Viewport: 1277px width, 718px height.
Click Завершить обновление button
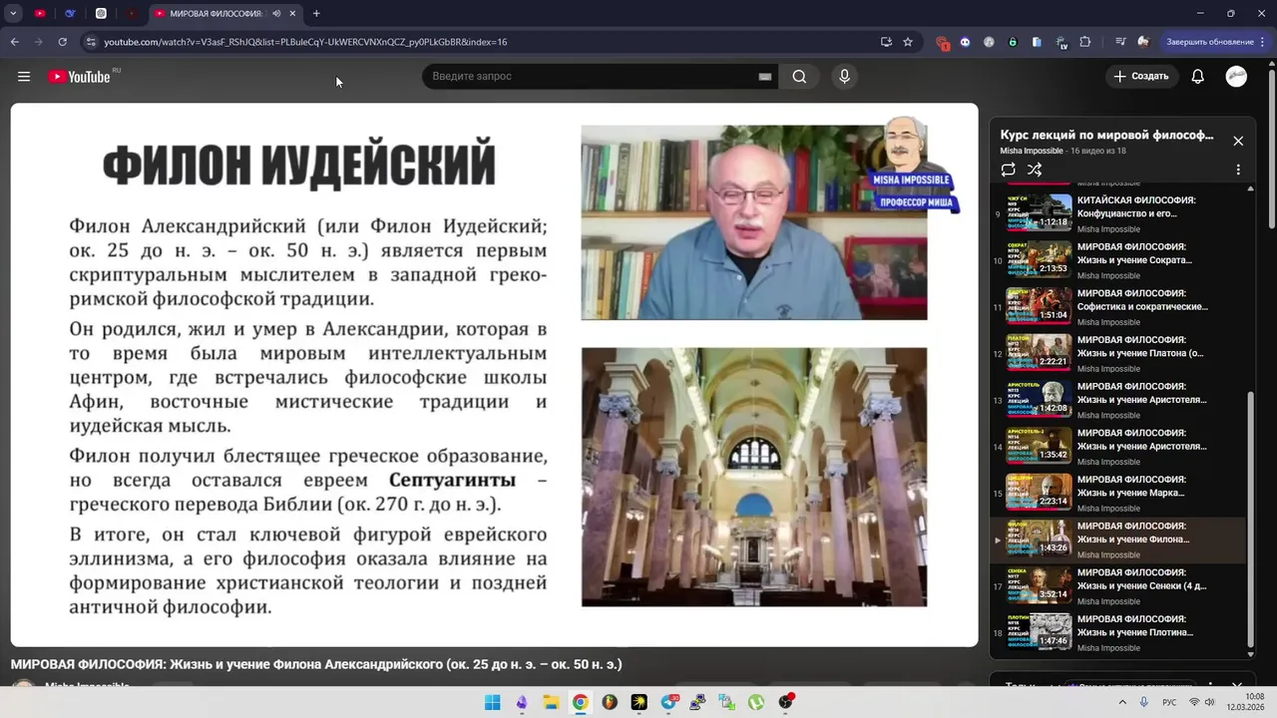coord(1215,42)
